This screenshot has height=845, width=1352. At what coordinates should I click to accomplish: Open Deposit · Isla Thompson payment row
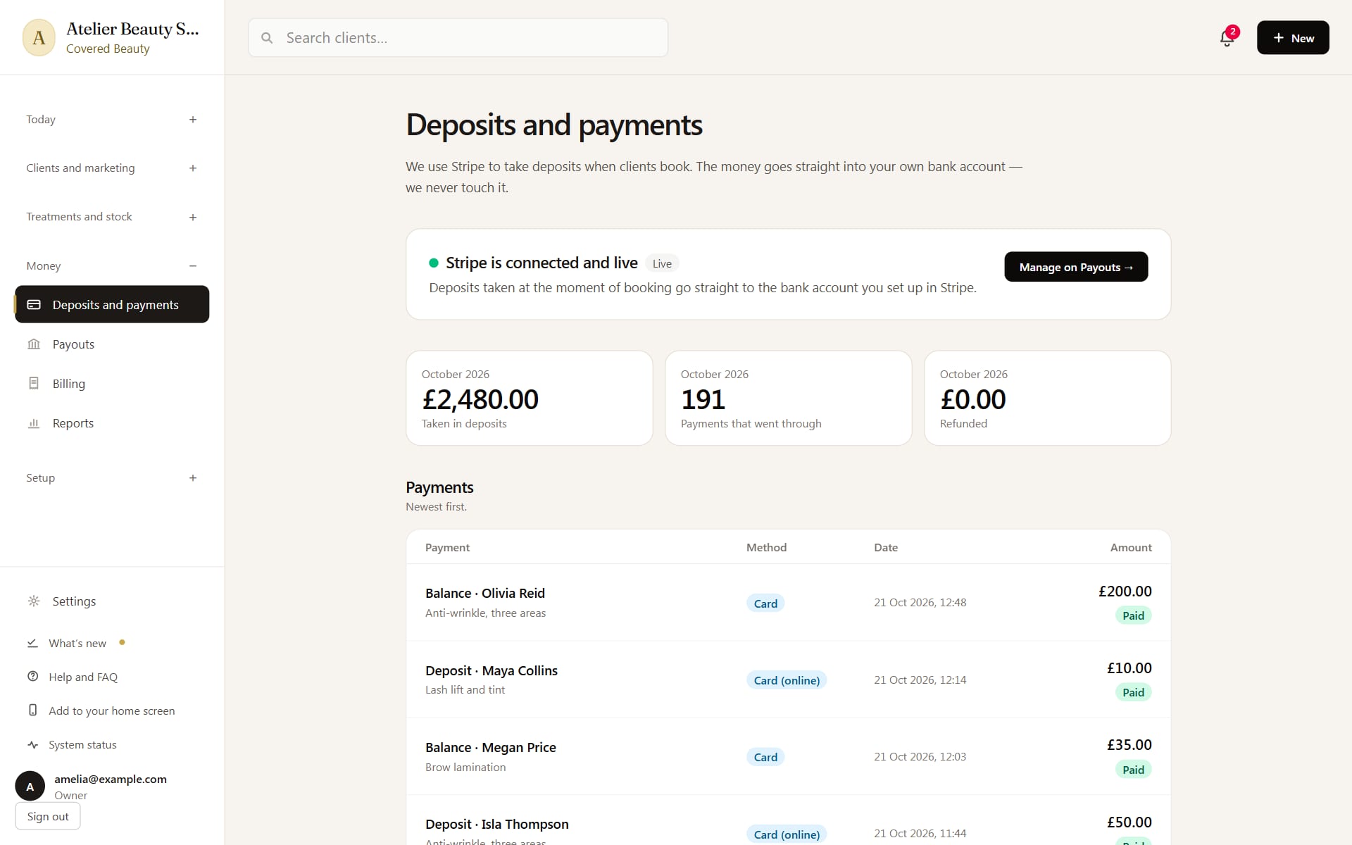pos(788,821)
